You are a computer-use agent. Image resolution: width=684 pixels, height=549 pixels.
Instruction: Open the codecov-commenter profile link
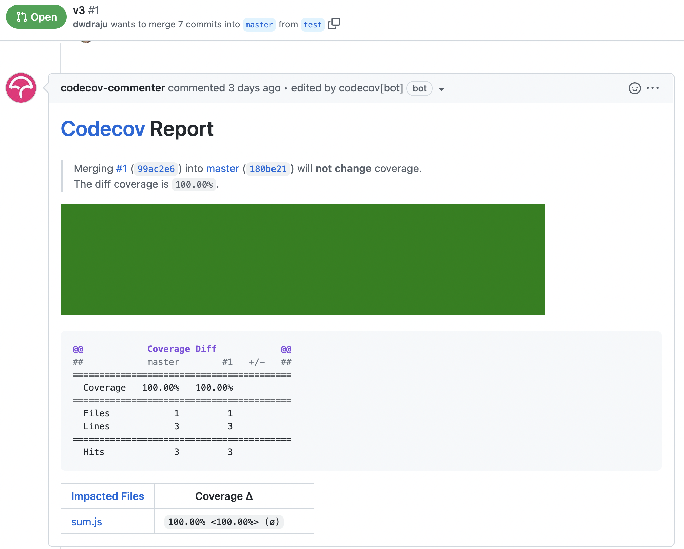click(113, 88)
